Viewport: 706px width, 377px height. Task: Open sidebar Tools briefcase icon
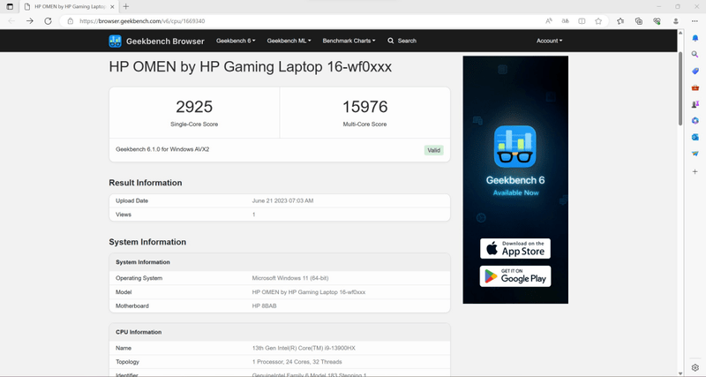point(695,87)
